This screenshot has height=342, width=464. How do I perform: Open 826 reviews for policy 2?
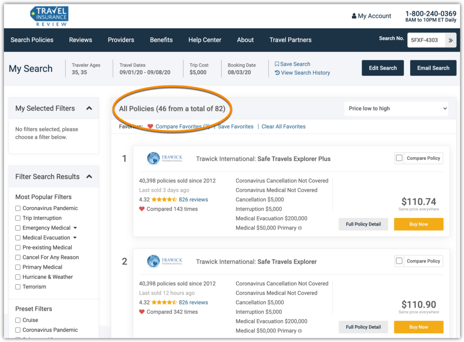coord(193,302)
